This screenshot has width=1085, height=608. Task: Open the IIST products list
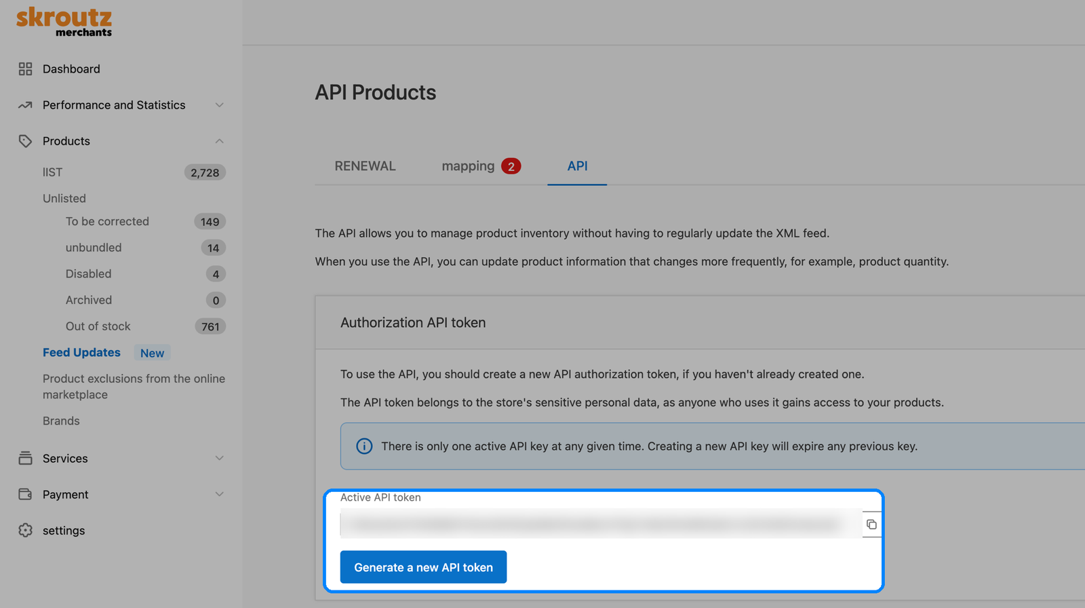pyautogui.click(x=52, y=172)
